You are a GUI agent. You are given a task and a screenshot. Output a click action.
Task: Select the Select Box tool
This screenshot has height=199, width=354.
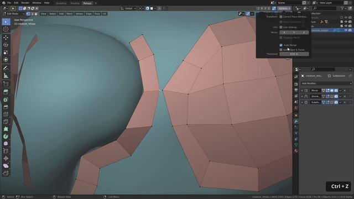tap(6, 22)
